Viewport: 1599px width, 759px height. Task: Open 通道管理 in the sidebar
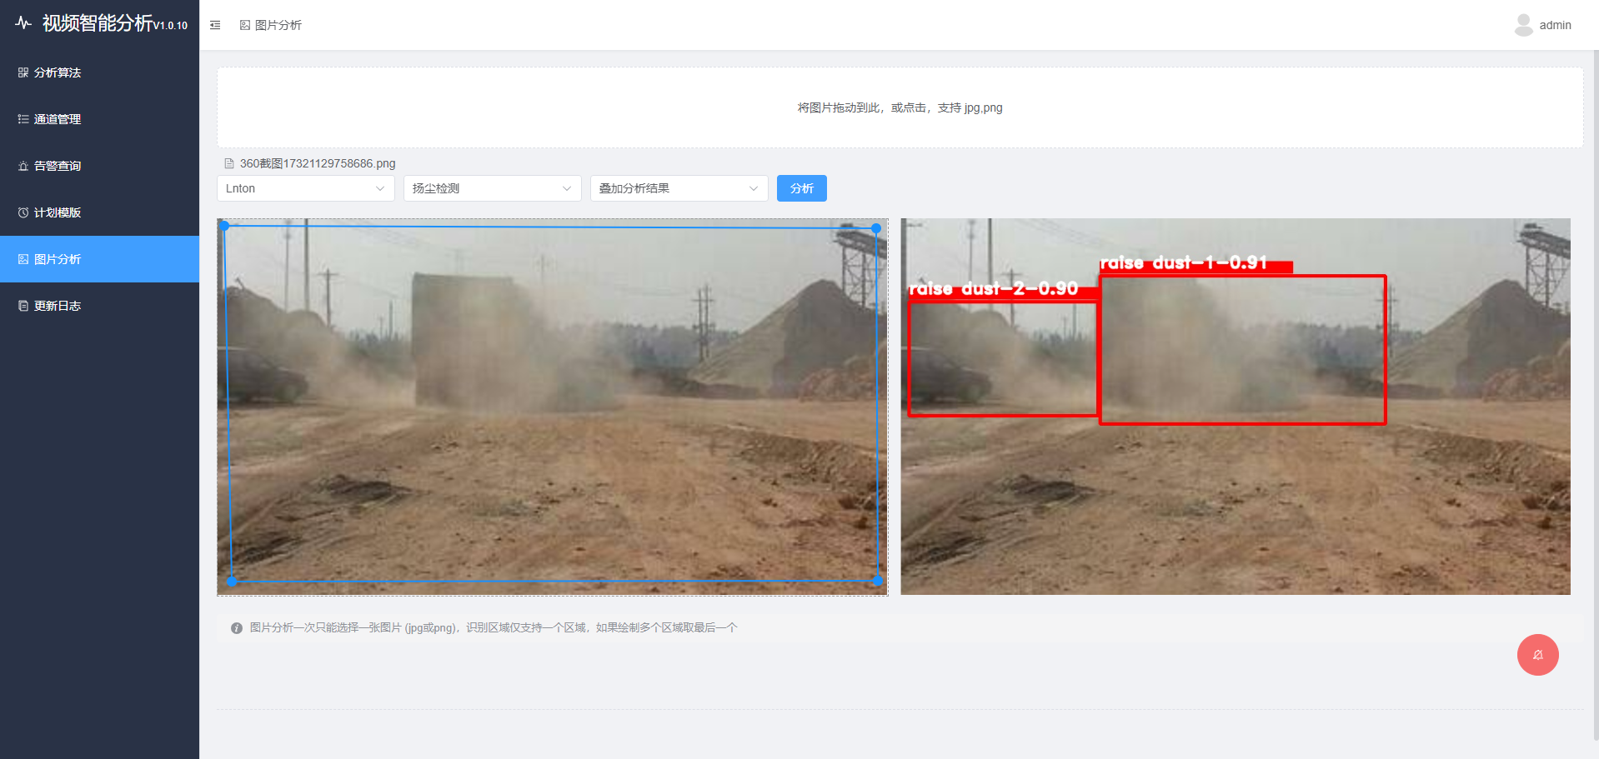click(x=99, y=119)
